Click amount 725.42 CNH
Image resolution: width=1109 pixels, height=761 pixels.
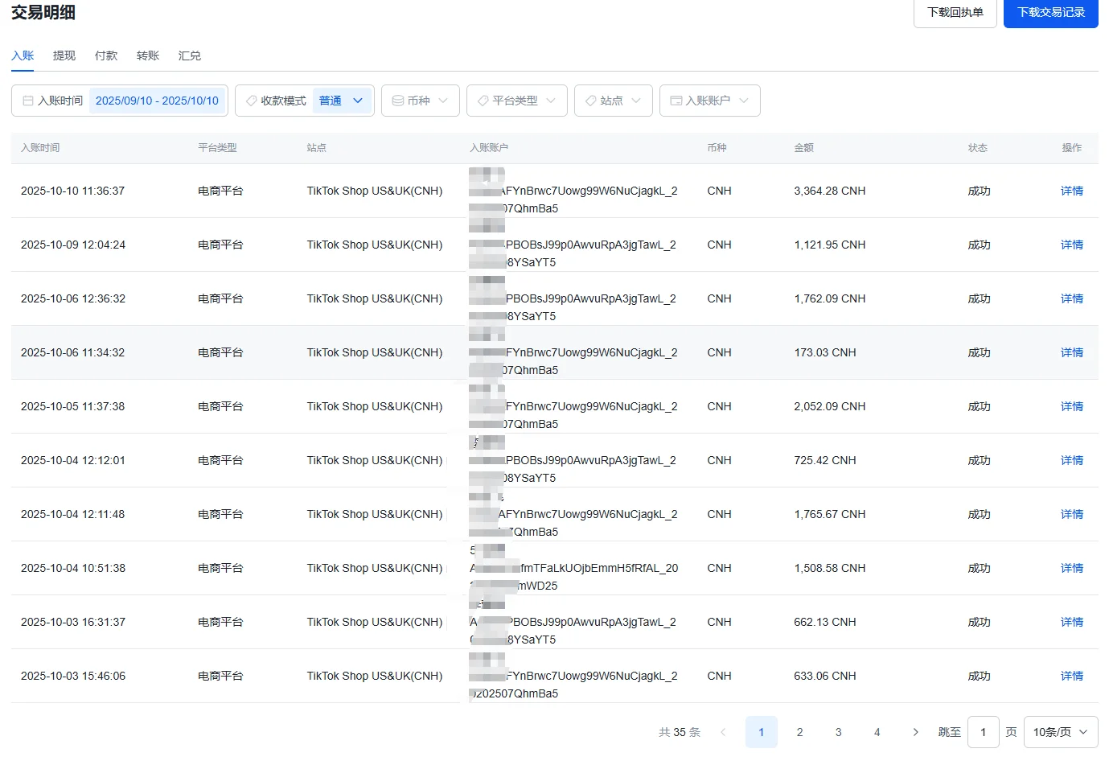(825, 460)
